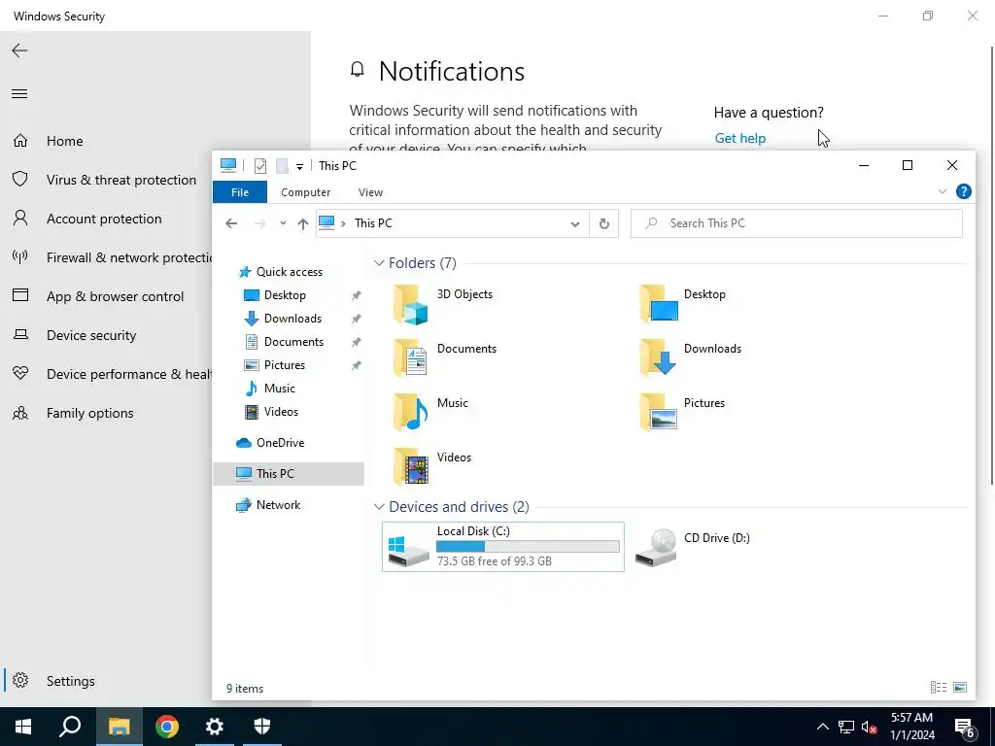Collapse the Folders (7) group

[379, 262]
